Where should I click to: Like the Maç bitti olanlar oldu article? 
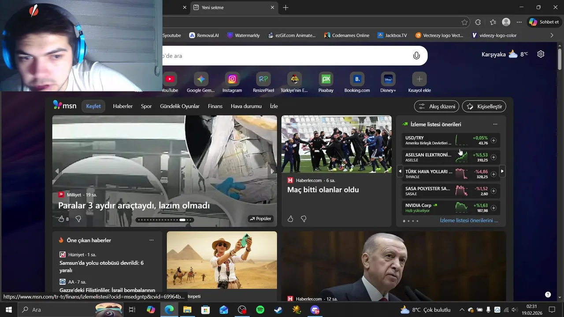(x=290, y=219)
